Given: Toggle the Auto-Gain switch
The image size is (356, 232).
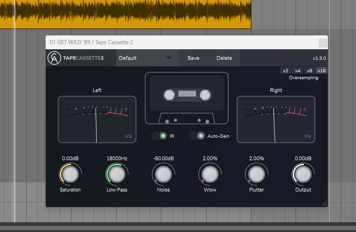Looking at the screenshot, I should (201, 136).
